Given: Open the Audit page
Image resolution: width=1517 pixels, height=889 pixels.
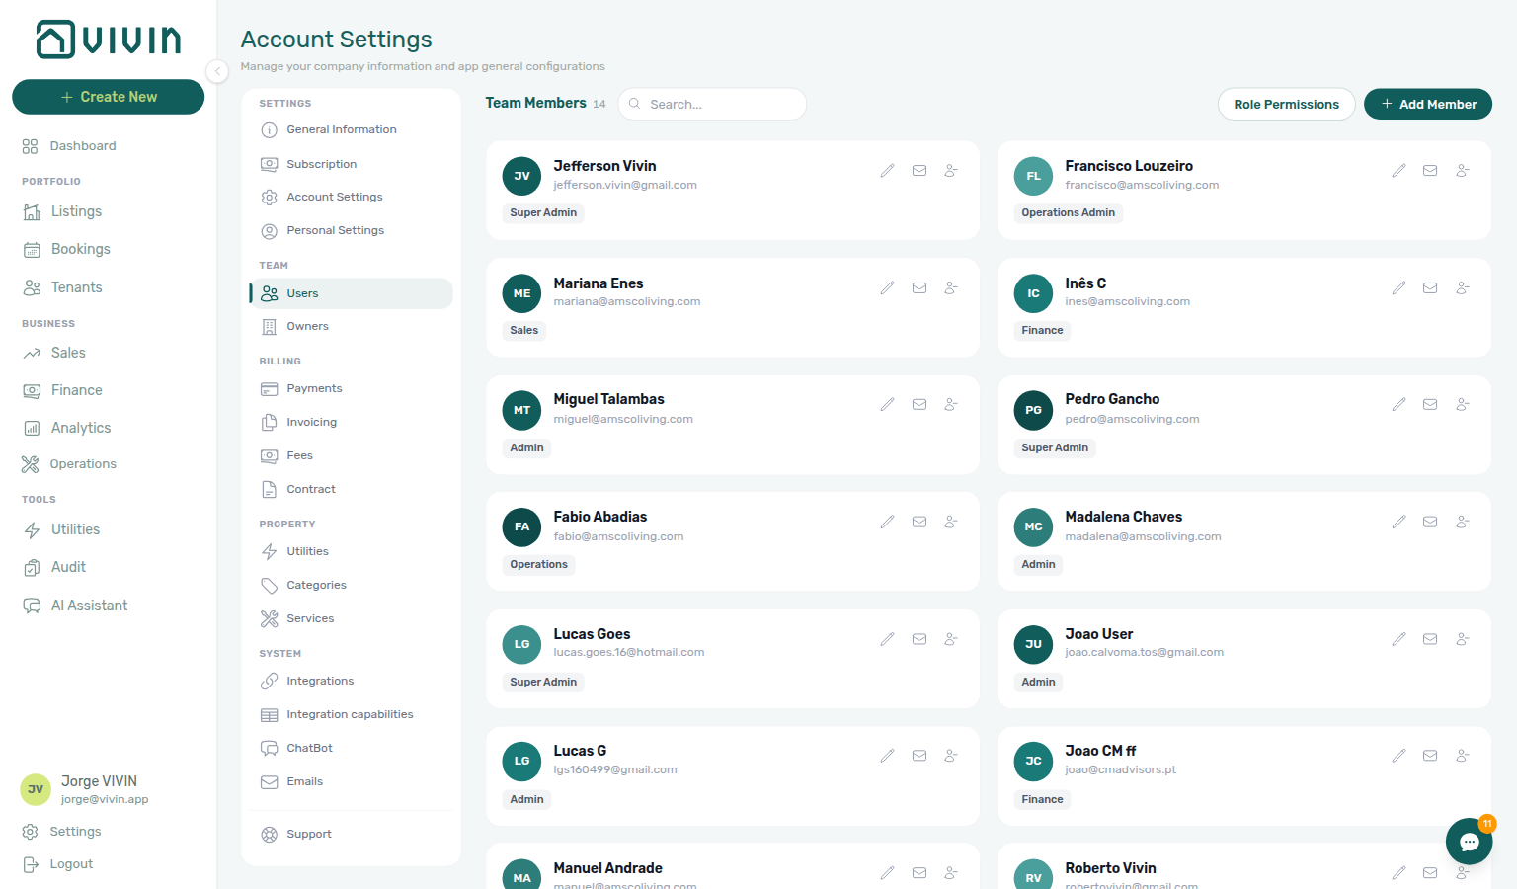Looking at the screenshot, I should point(54,567).
